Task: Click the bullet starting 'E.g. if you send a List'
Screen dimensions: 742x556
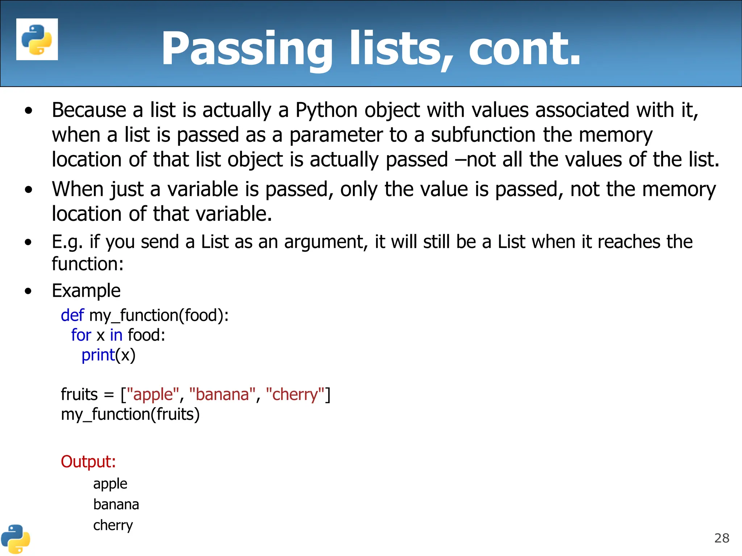Action: click(372, 253)
